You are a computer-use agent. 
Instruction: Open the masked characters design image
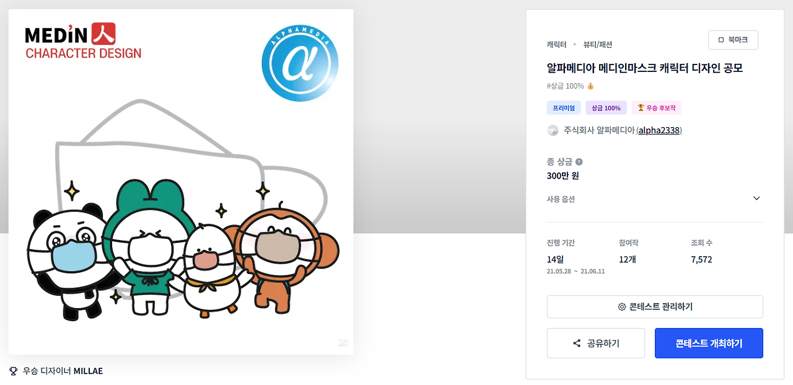point(181,182)
